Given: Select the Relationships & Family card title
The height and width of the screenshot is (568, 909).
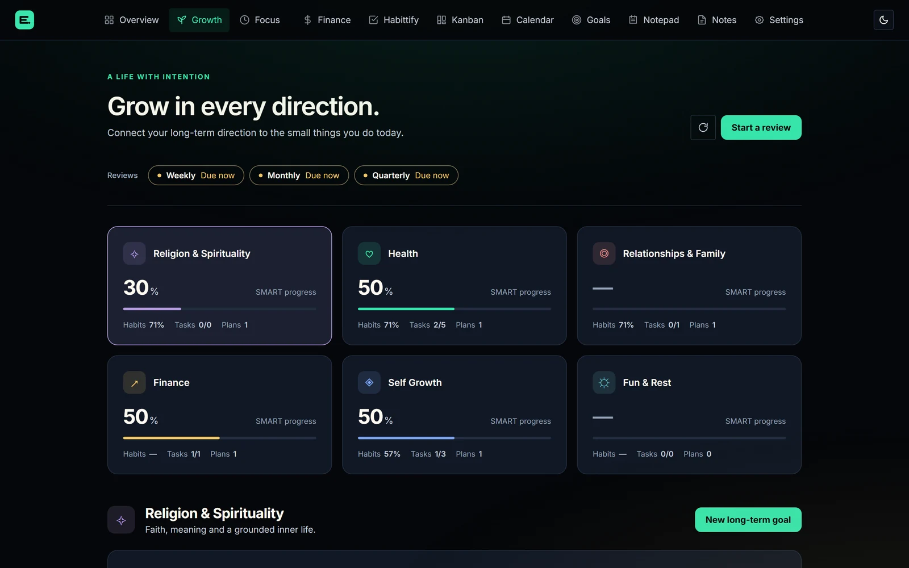Looking at the screenshot, I should coord(674,254).
